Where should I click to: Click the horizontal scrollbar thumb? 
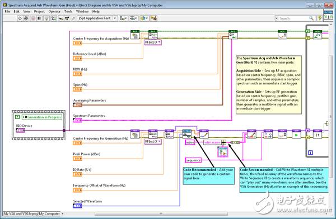tap(161, 213)
